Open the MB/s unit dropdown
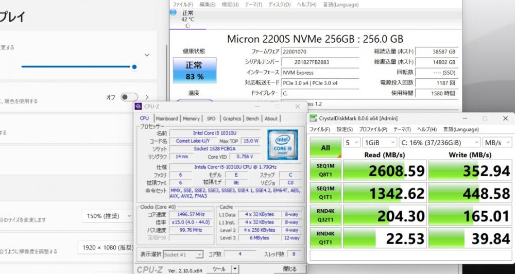The width and height of the screenshot is (515, 274). click(x=497, y=143)
